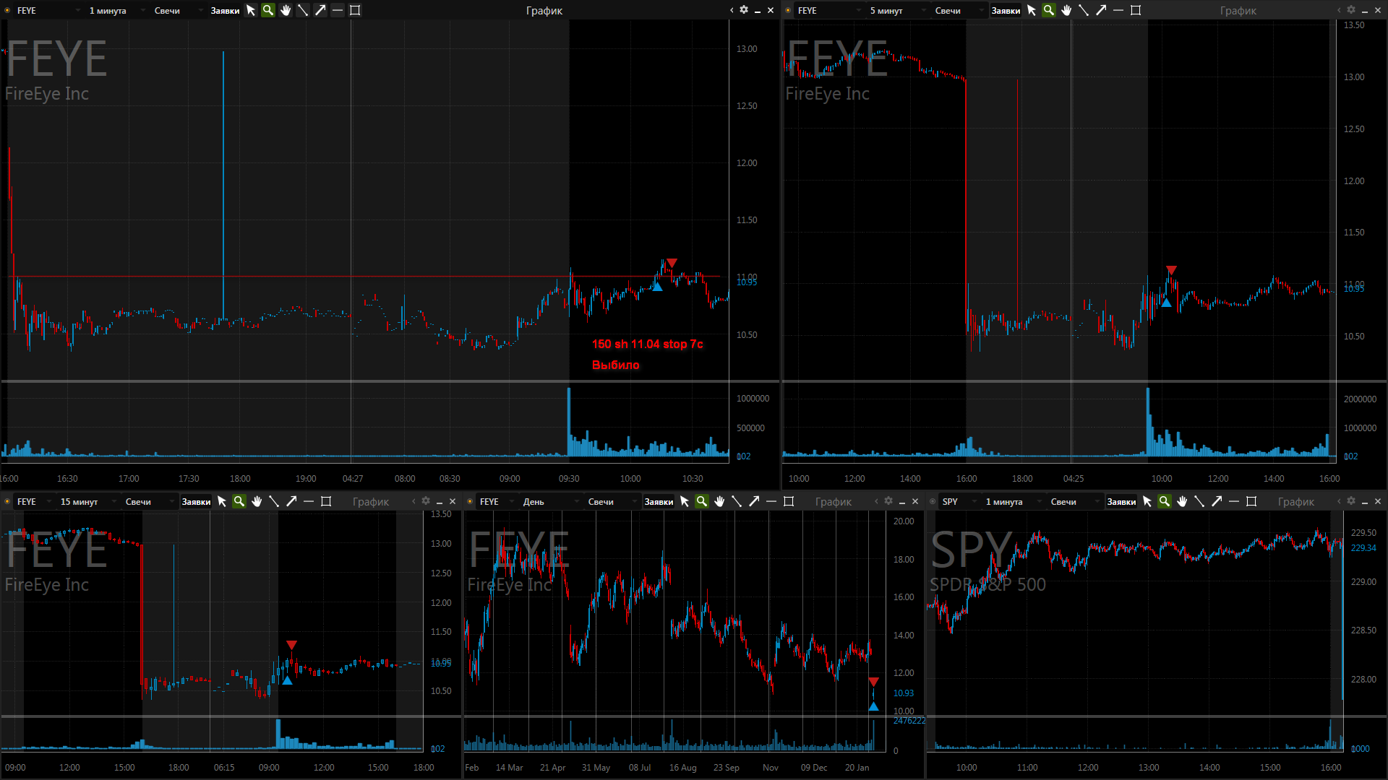The image size is (1388, 780).
Task: Open the SPY ticker dropdown
Action: coord(959,501)
